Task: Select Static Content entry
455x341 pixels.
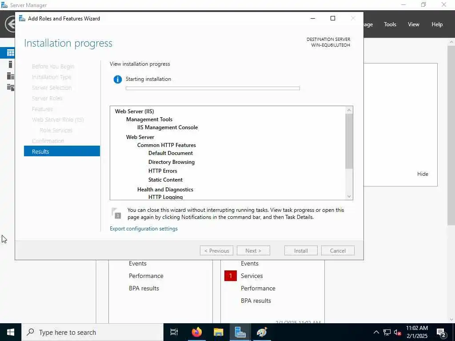Action: tap(165, 180)
